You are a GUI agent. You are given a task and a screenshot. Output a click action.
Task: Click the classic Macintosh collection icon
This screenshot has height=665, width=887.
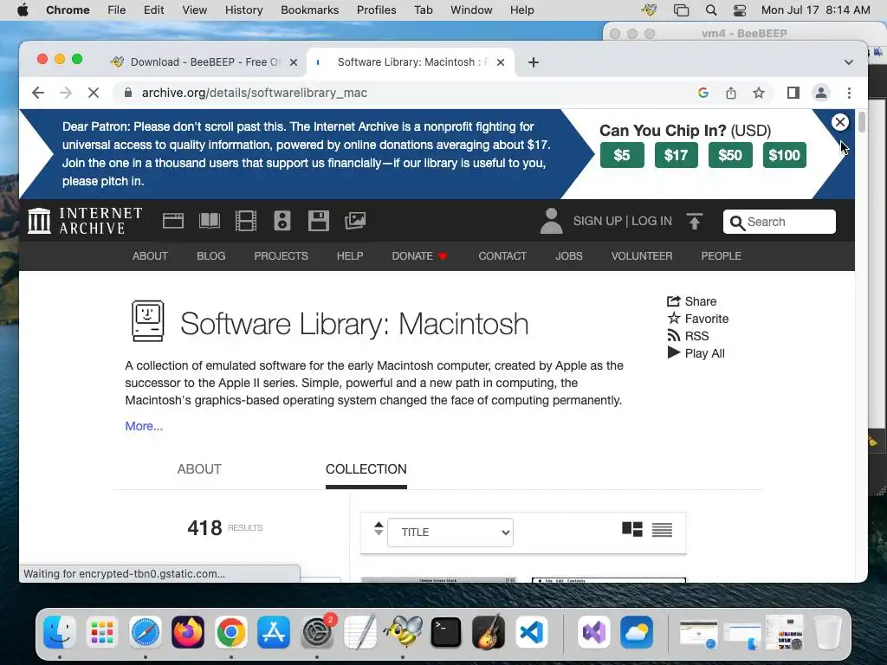147,321
